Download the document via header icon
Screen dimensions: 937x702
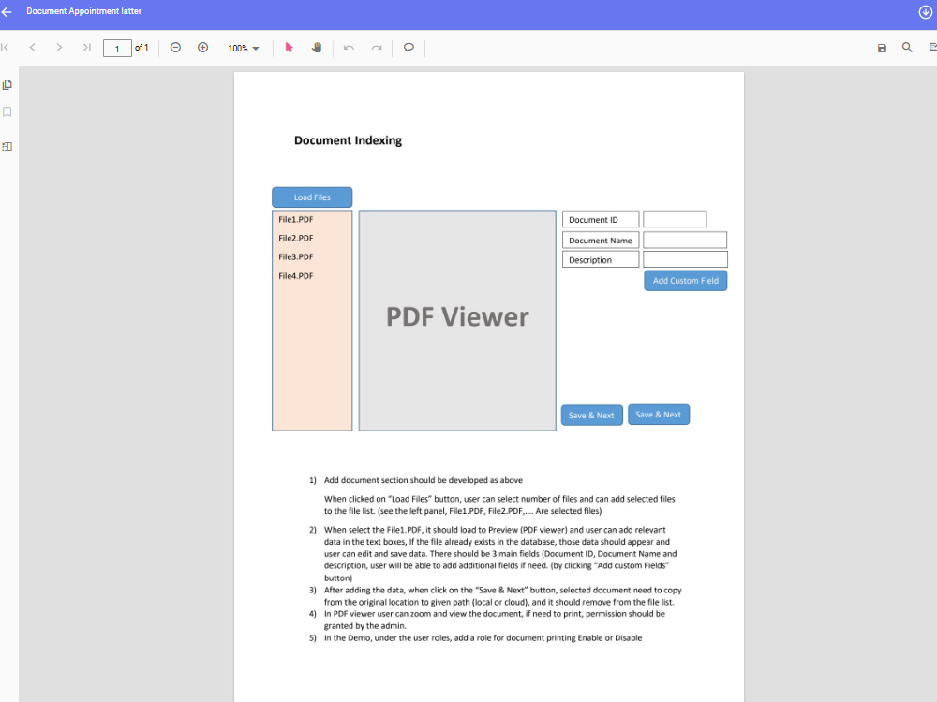point(925,12)
